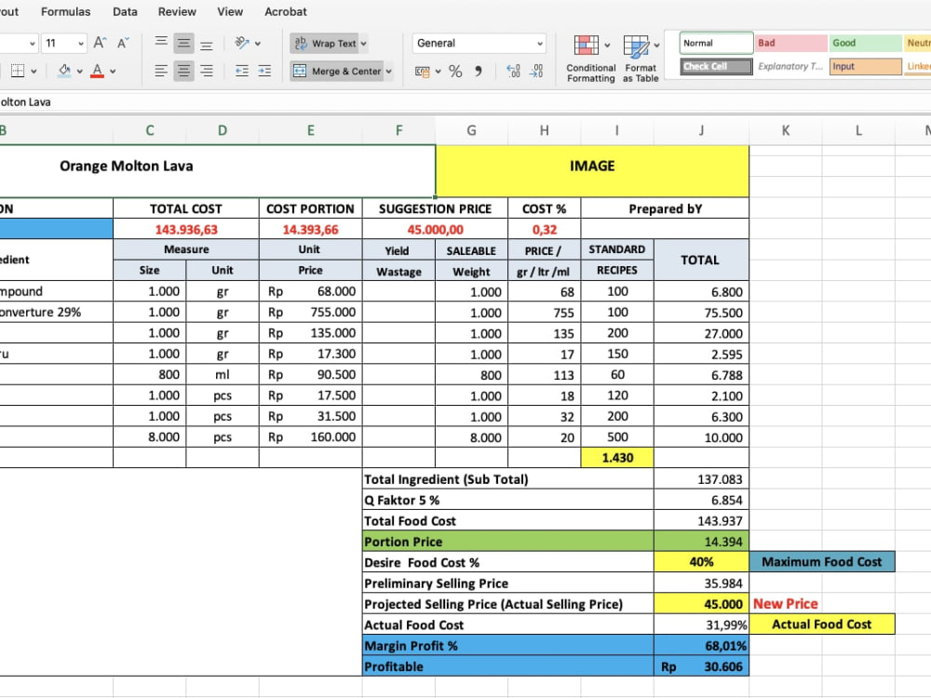Apply the Explanatory Text cell style
The height and width of the screenshot is (698, 931).
[790, 66]
